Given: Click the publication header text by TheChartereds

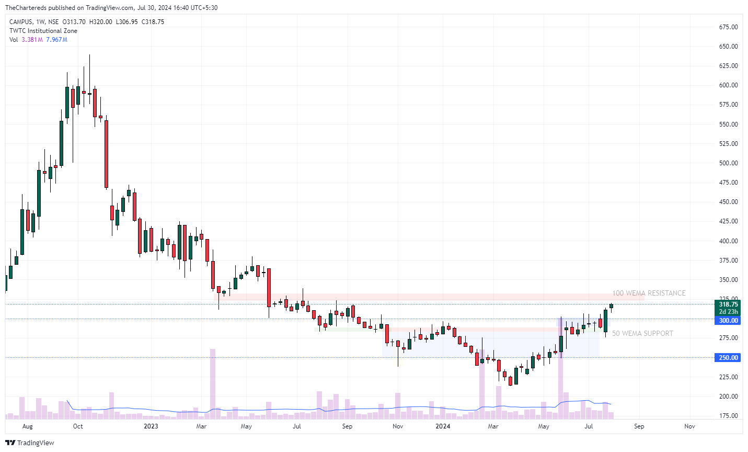Looking at the screenshot, I should [x=111, y=8].
